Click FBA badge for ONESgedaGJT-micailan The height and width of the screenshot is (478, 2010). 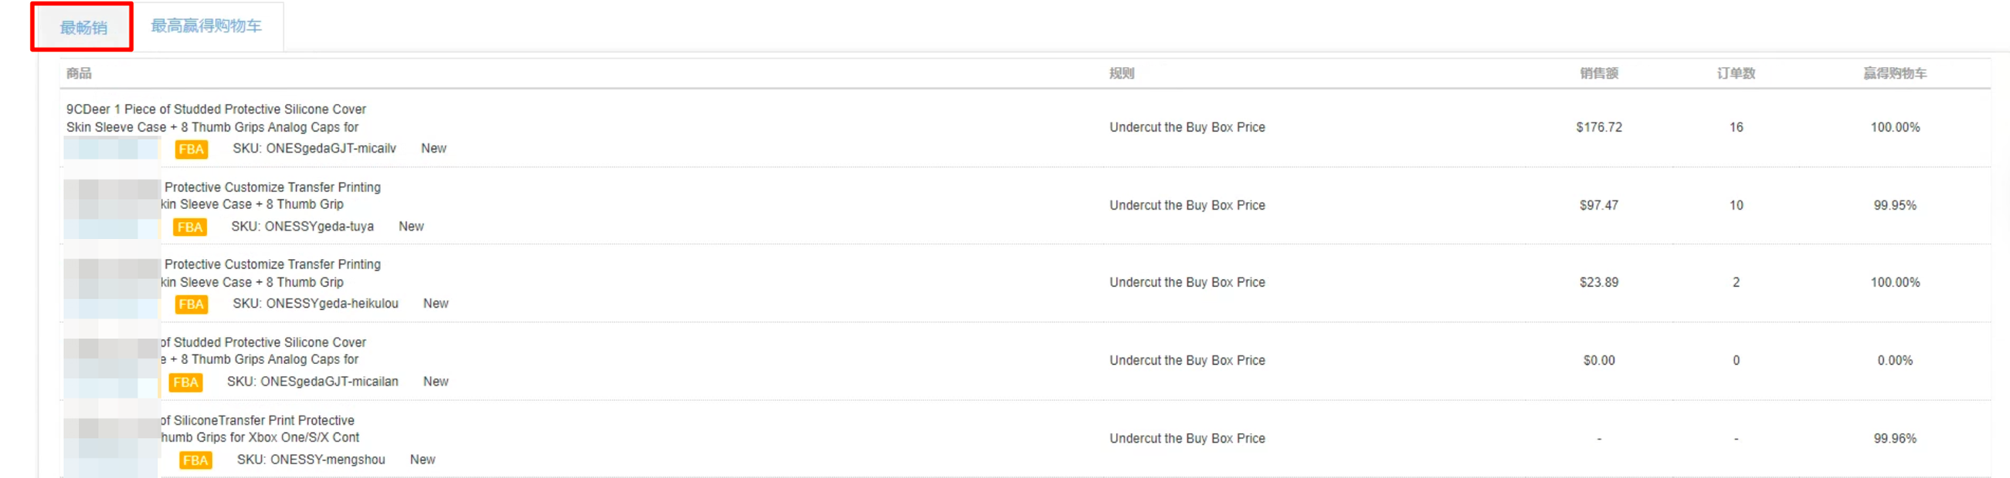pyautogui.click(x=185, y=382)
